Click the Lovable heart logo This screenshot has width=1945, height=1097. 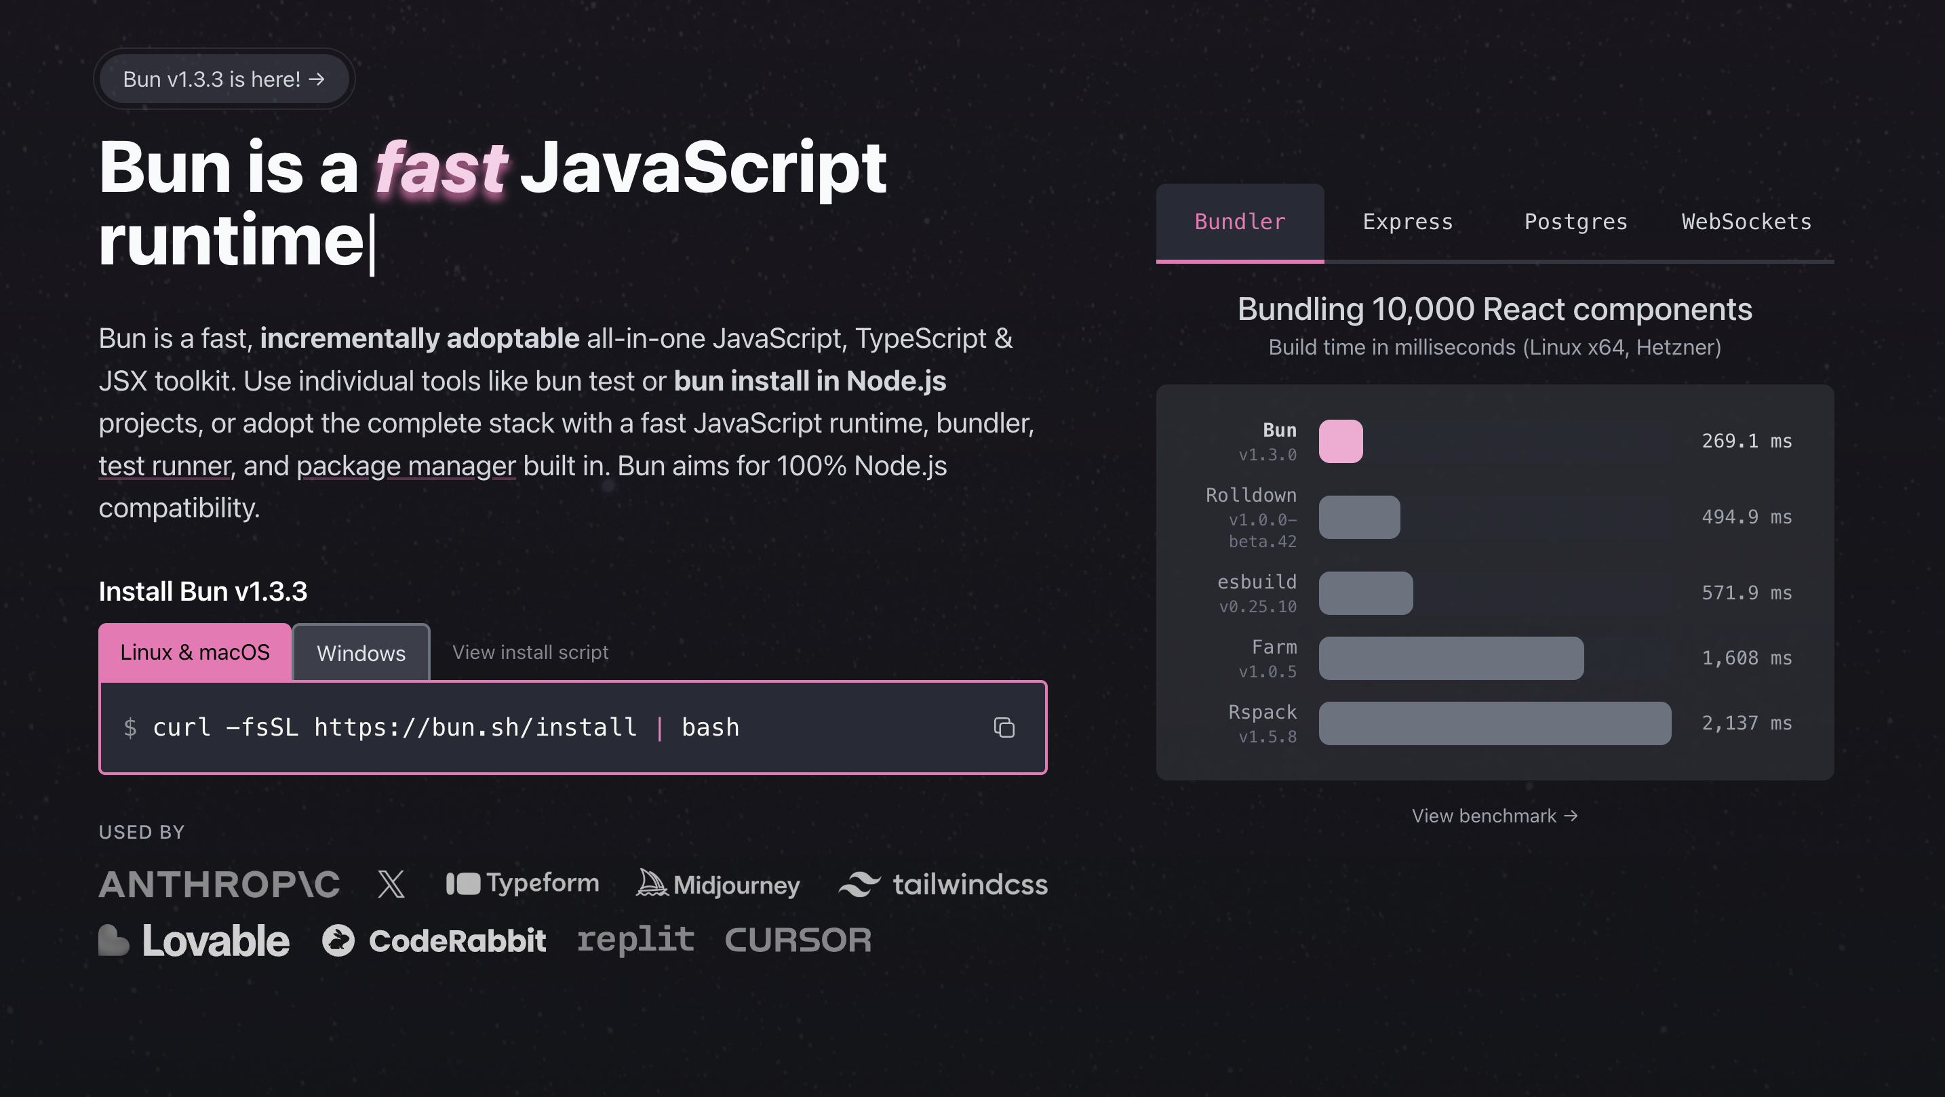click(x=194, y=940)
